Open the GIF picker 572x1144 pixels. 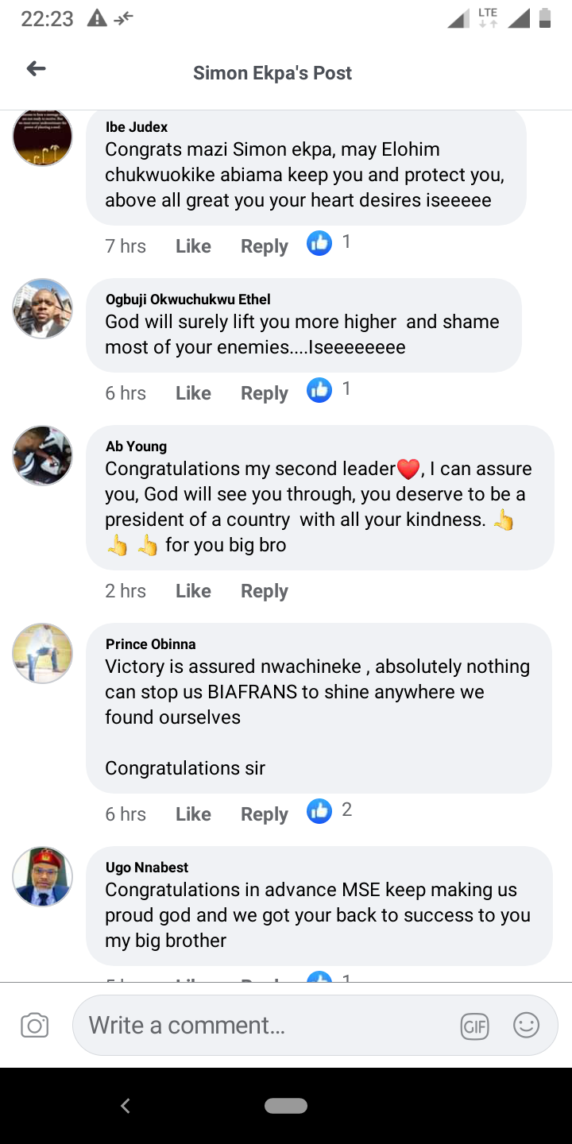click(474, 1026)
